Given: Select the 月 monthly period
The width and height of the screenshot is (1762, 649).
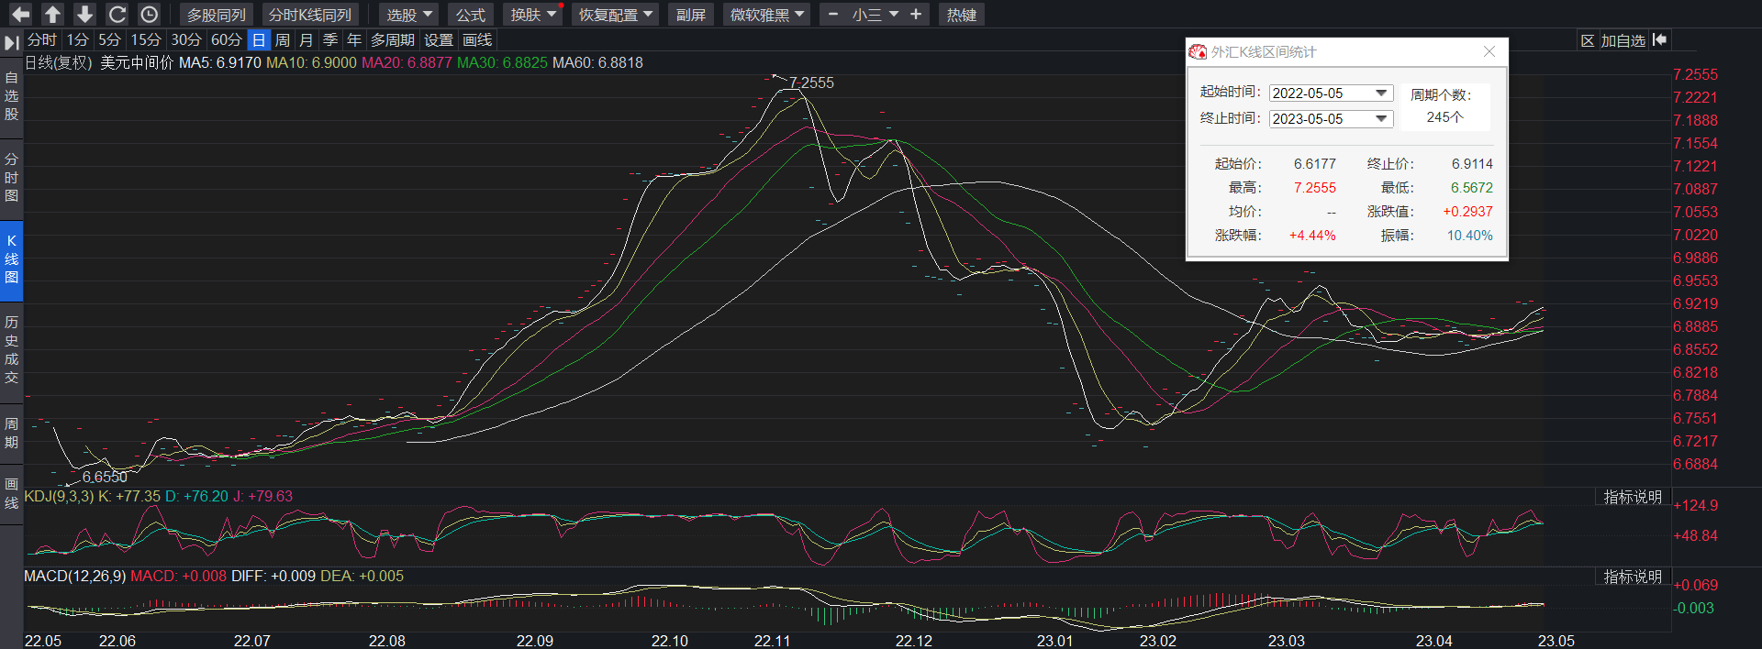Looking at the screenshot, I should [x=307, y=40].
